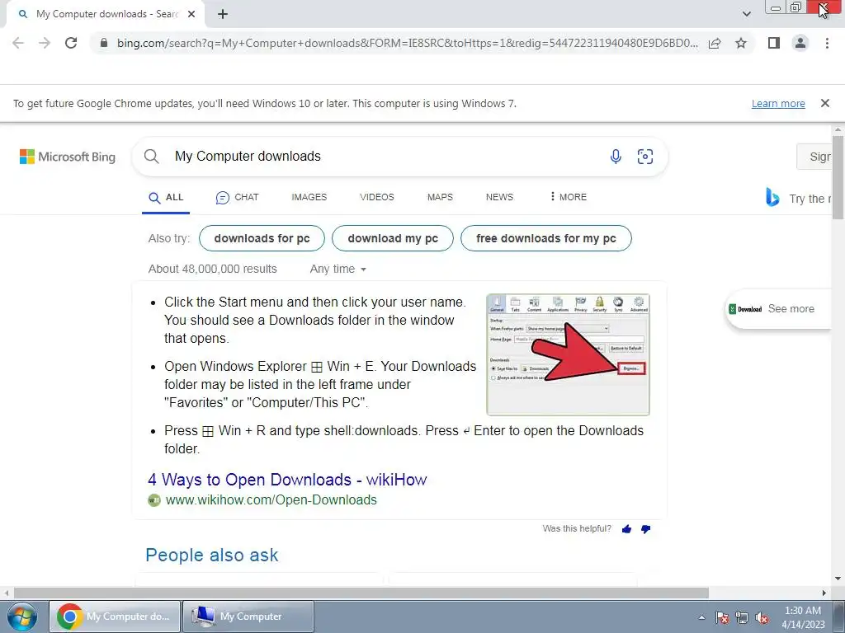Viewport: 845px width, 633px height.
Task: Share this page via the share icon
Action: tap(715, 43)
